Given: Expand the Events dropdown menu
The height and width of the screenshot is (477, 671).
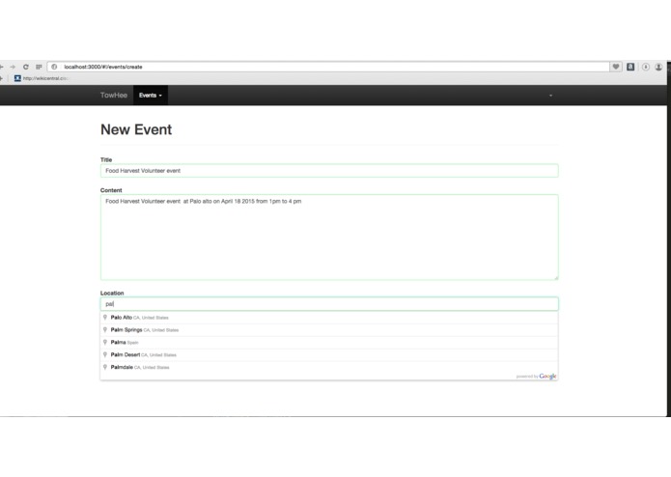Looking at the screenshot, I should click(x=151, y=96).
